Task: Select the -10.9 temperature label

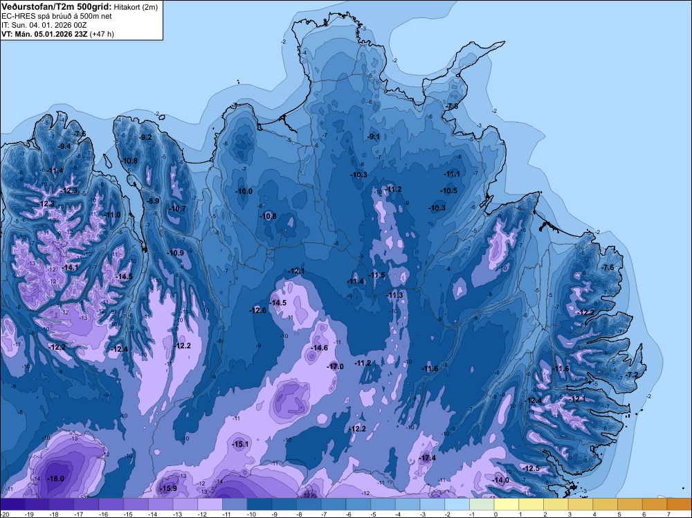Action: point(176,253)
